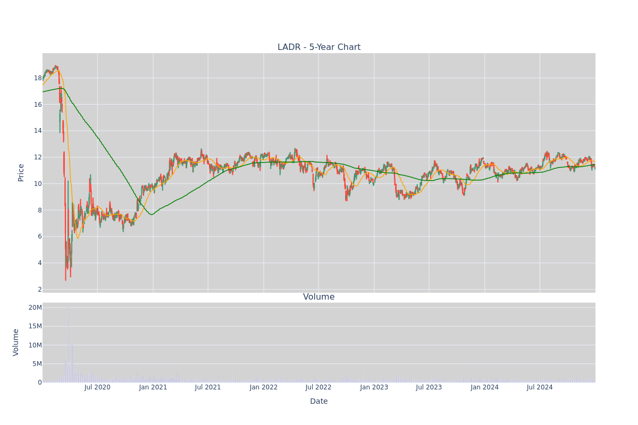The height and width of the screenshot is (425, 638).
Task: Select the "Jan 2021" date tick
Action: [153, 387]
